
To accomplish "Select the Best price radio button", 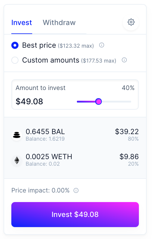I will (x=15, y=45).
